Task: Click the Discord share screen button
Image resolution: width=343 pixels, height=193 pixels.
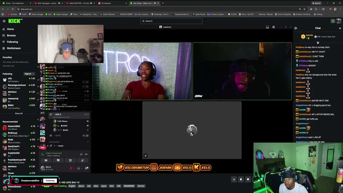Action: pyautogui.click(x=58, y=160)
